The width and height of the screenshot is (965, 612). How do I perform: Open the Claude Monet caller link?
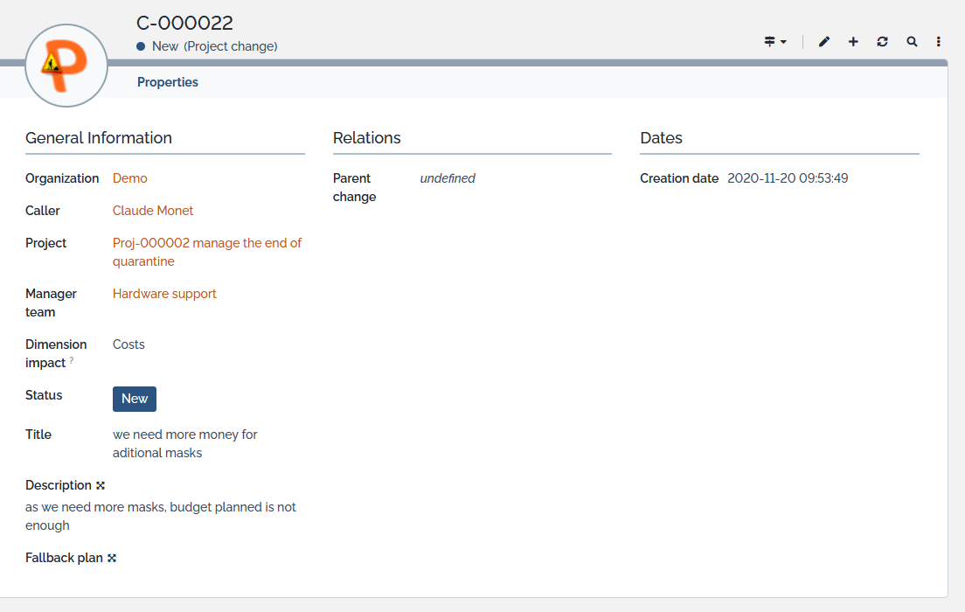pyautogui.click(x=153, y=211)
